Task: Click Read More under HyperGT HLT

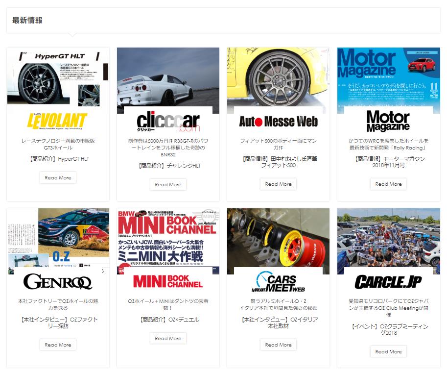Action: (x=58, y=178)
